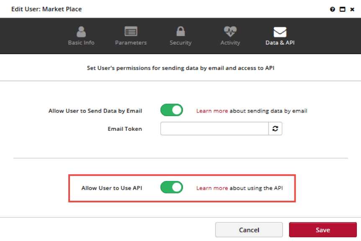Open the Security tab
Screen dimensions: 361x241
(x=180, y=36)
